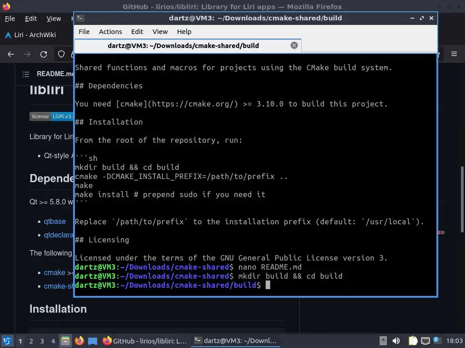Click the cmake -DCMAKE_INSTALL_PREFIX line in terminal
The width and height of the screenshot is (465, 348).
tap(181, 176)
